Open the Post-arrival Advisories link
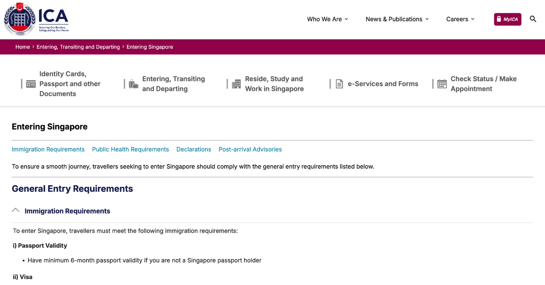The image size is (545, 285). [250, 149]
